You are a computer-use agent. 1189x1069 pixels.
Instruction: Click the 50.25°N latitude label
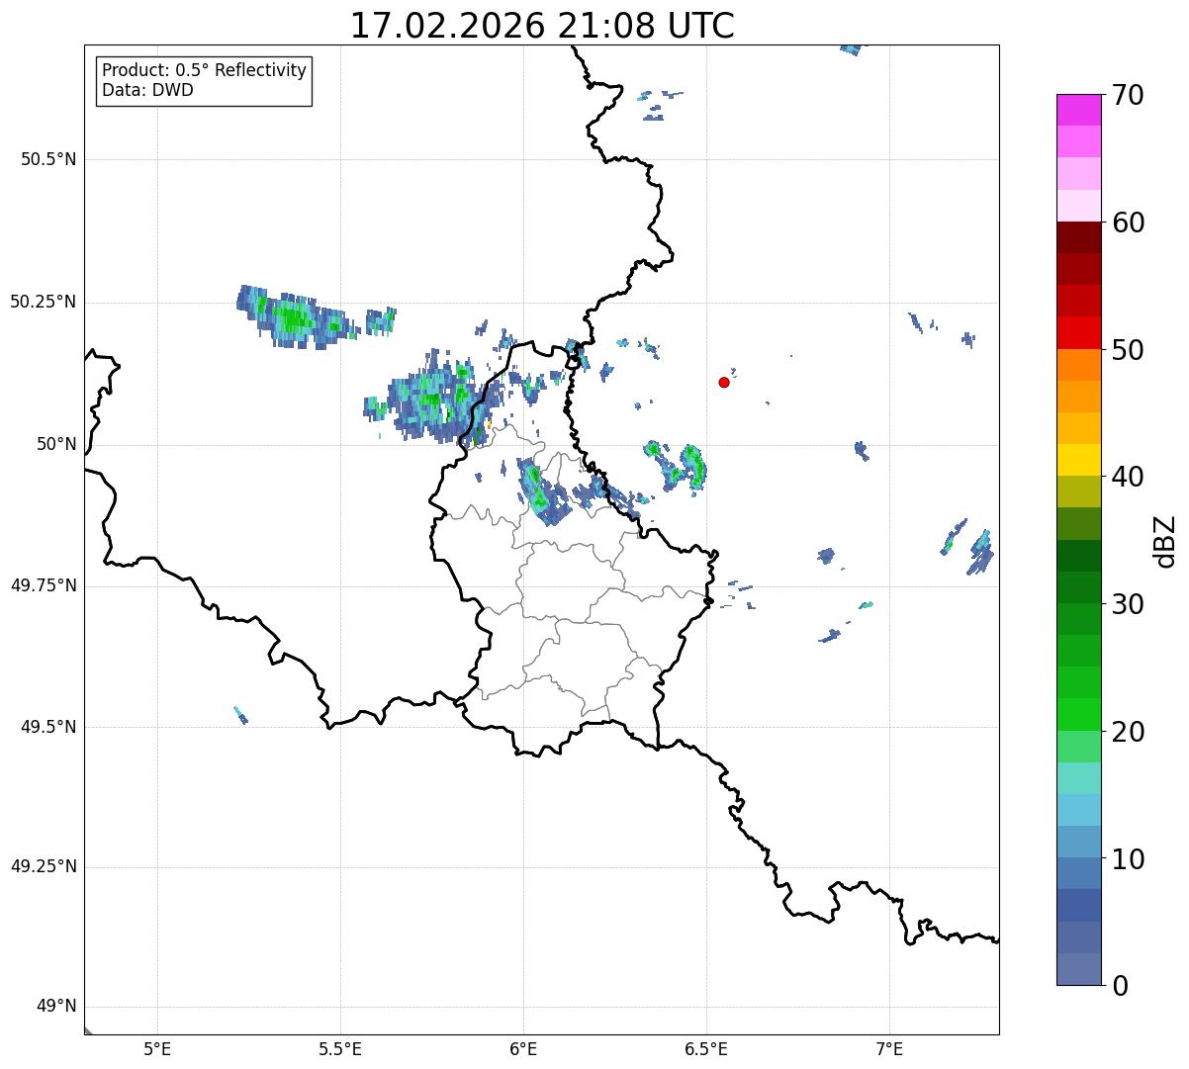pos(43,302)
